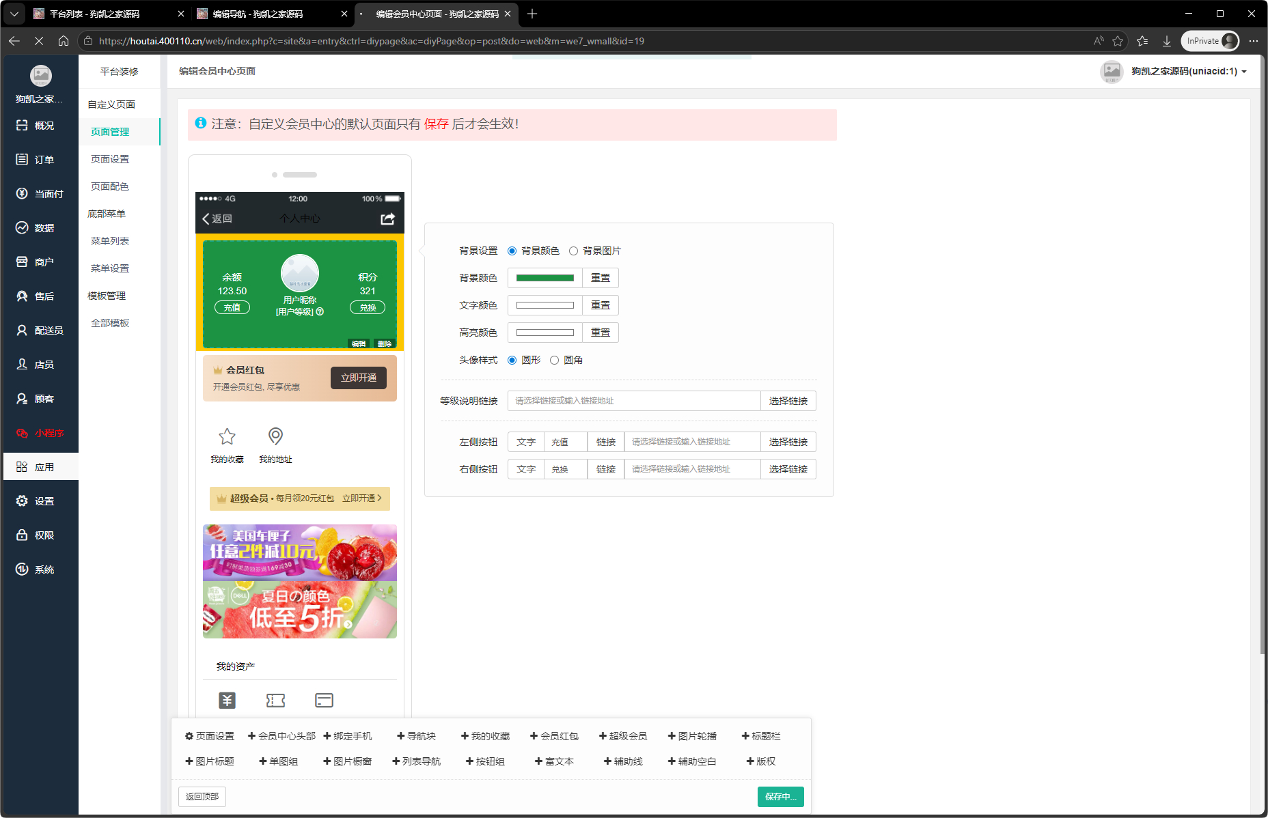The image size is (1268, 818).
Task: Select 背景颜色 as background setting
Action: pos(512,251)
